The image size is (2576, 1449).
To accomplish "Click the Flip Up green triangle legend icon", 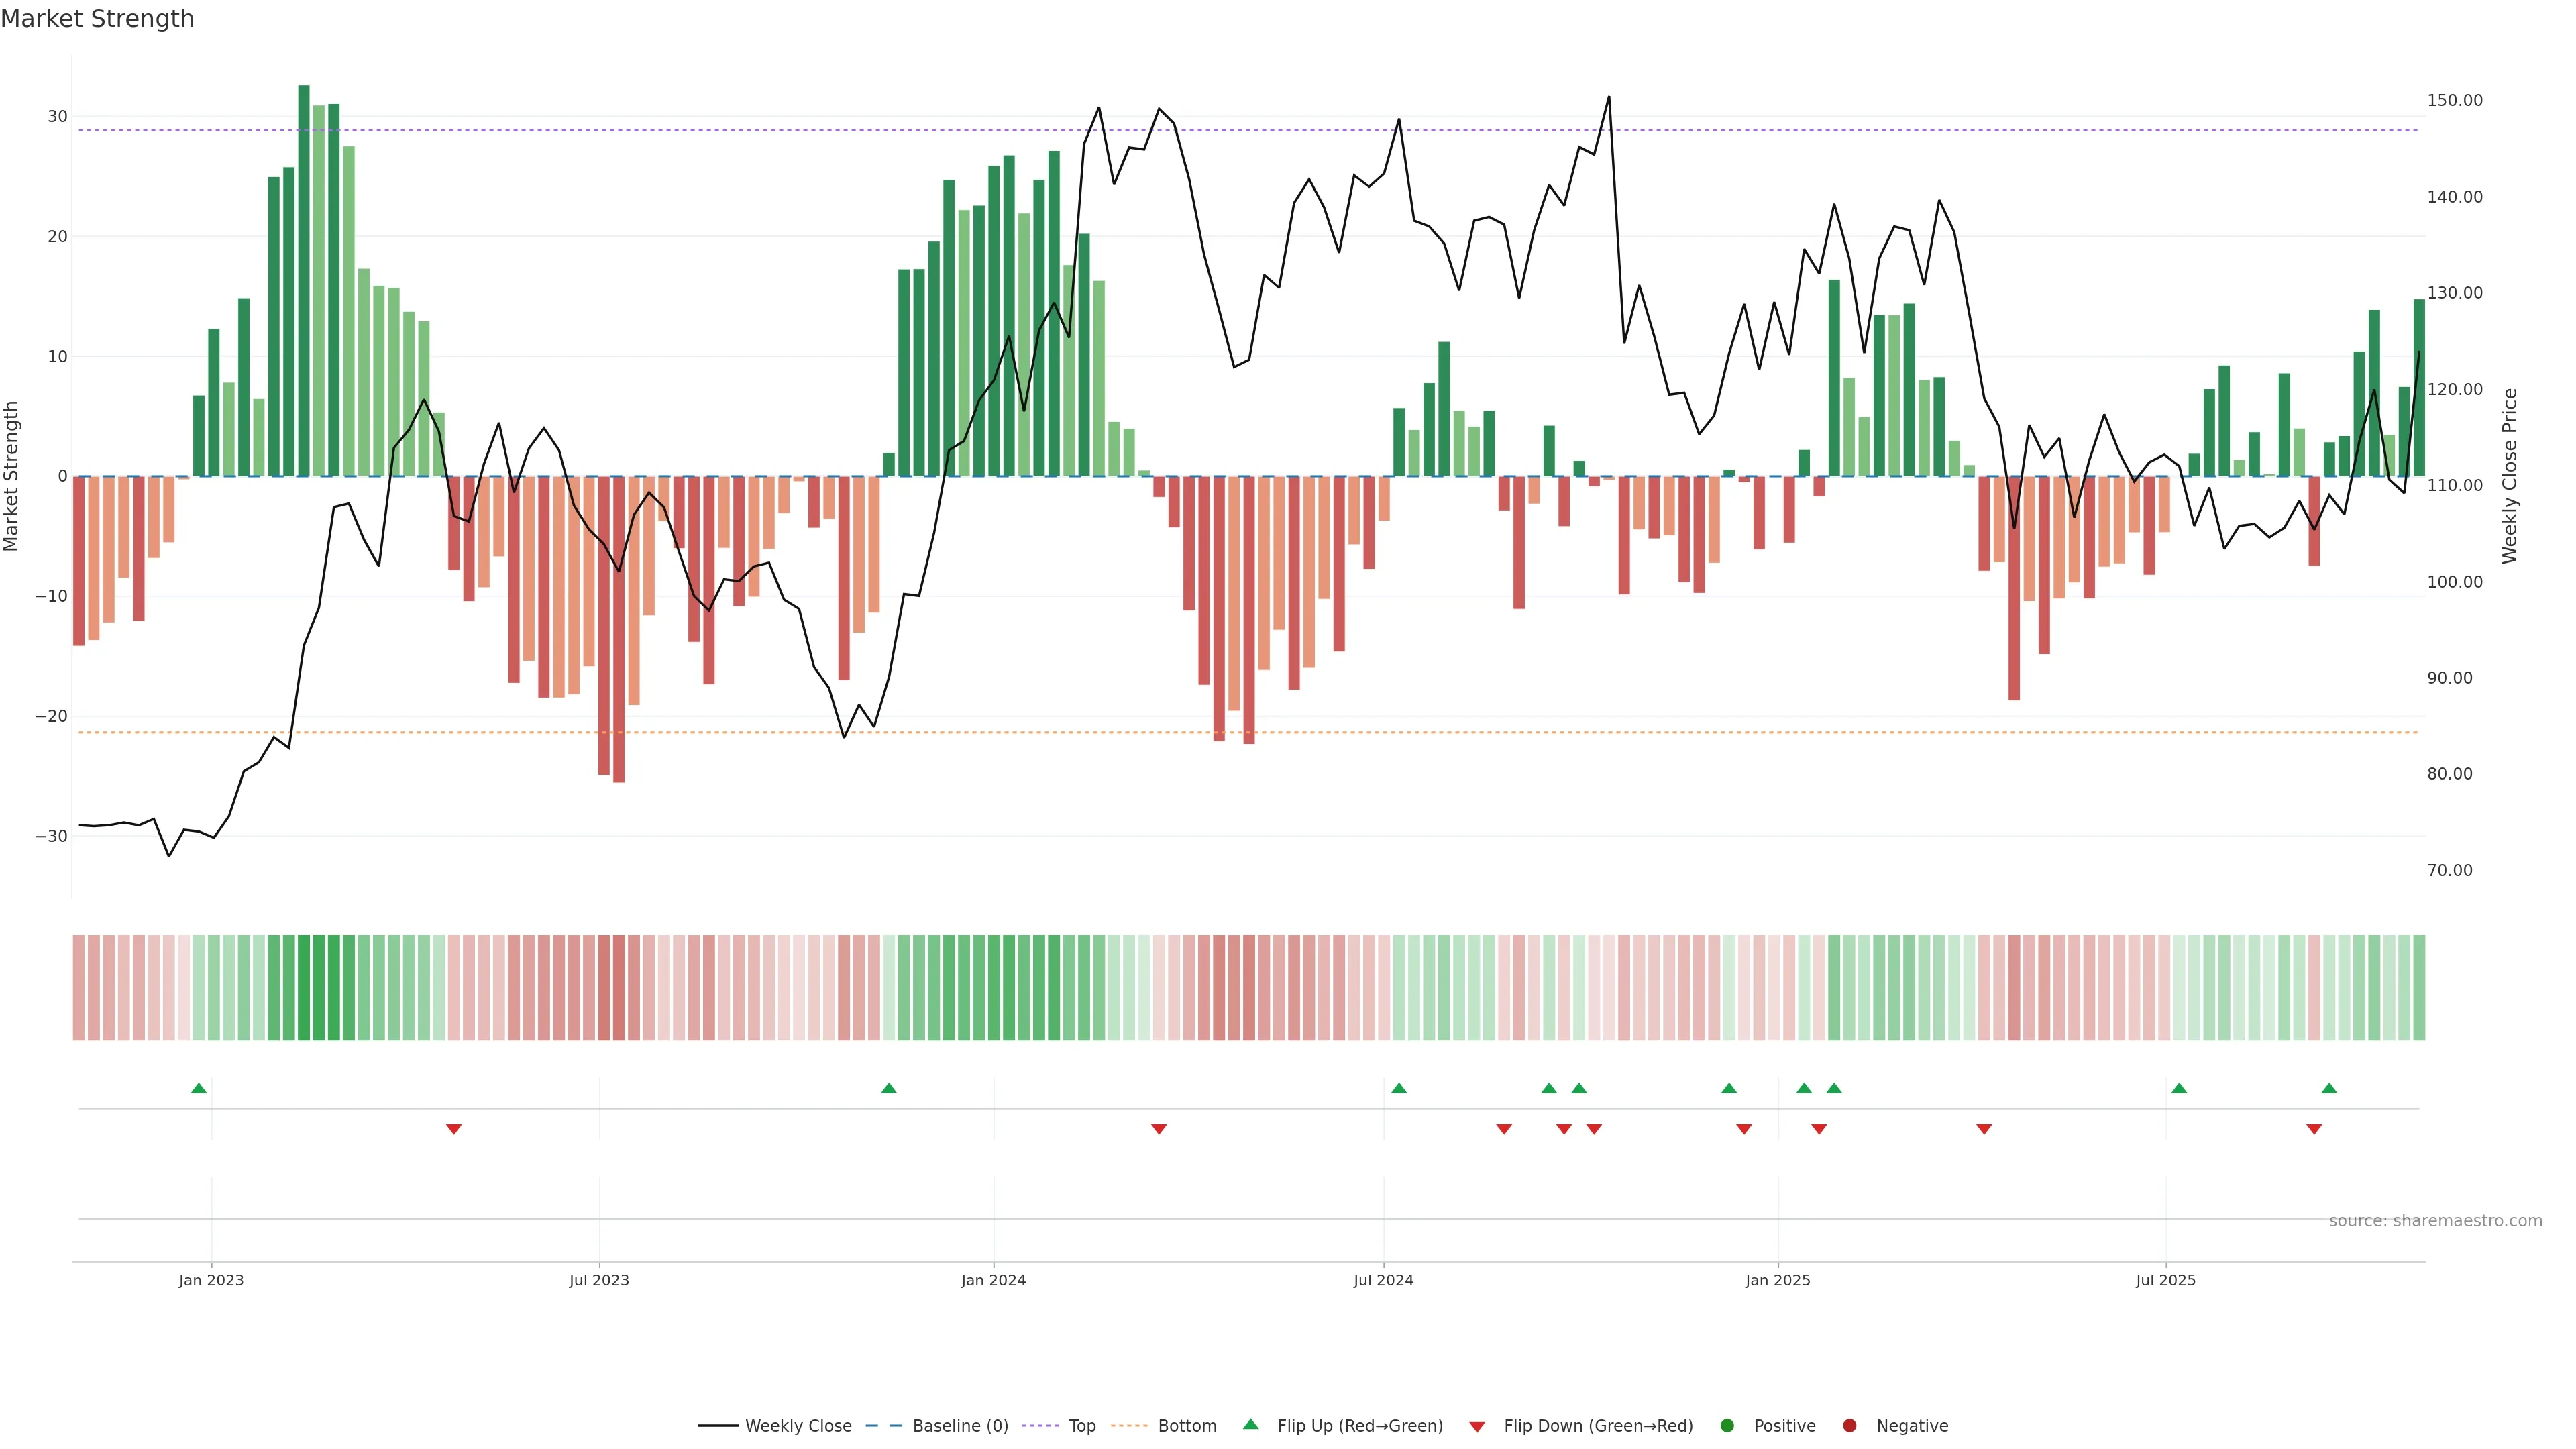I will [x=1250, y=1425].
